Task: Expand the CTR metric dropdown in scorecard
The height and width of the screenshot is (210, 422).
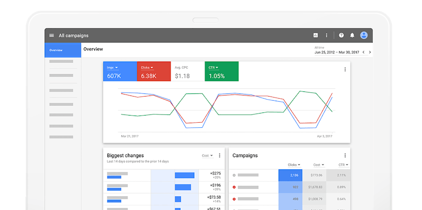Action: click(x=213, y=68)
